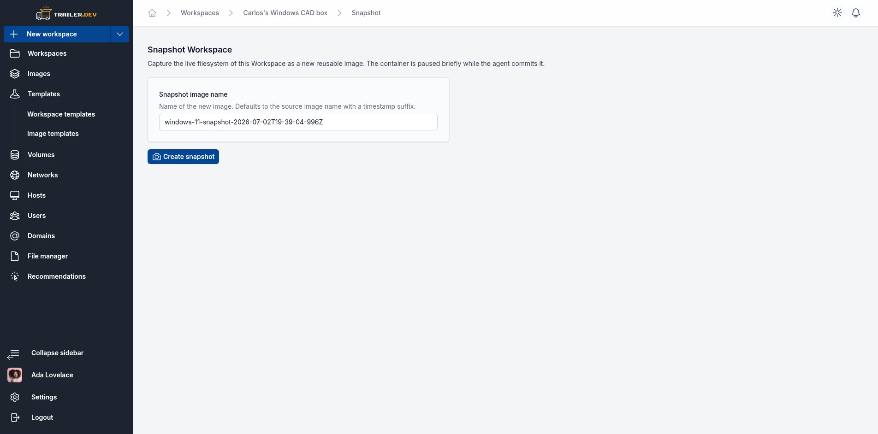Click the Logout door icon
The height and width of the screenshot is (434, 878).
point(15,417)
